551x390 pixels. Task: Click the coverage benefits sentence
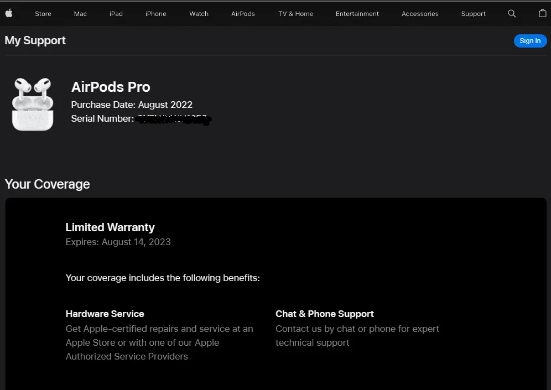[x=163, y=278]
